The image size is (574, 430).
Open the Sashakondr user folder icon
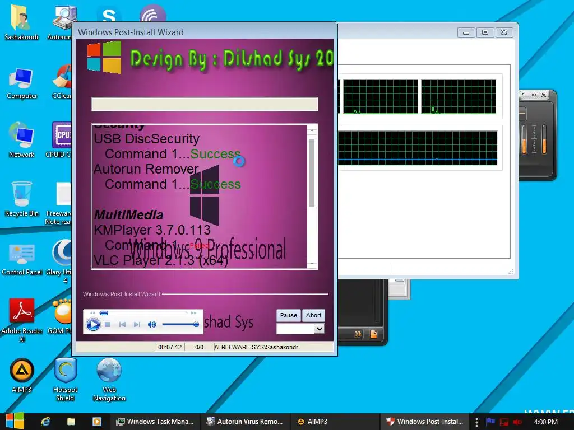(x=21, y=21)
